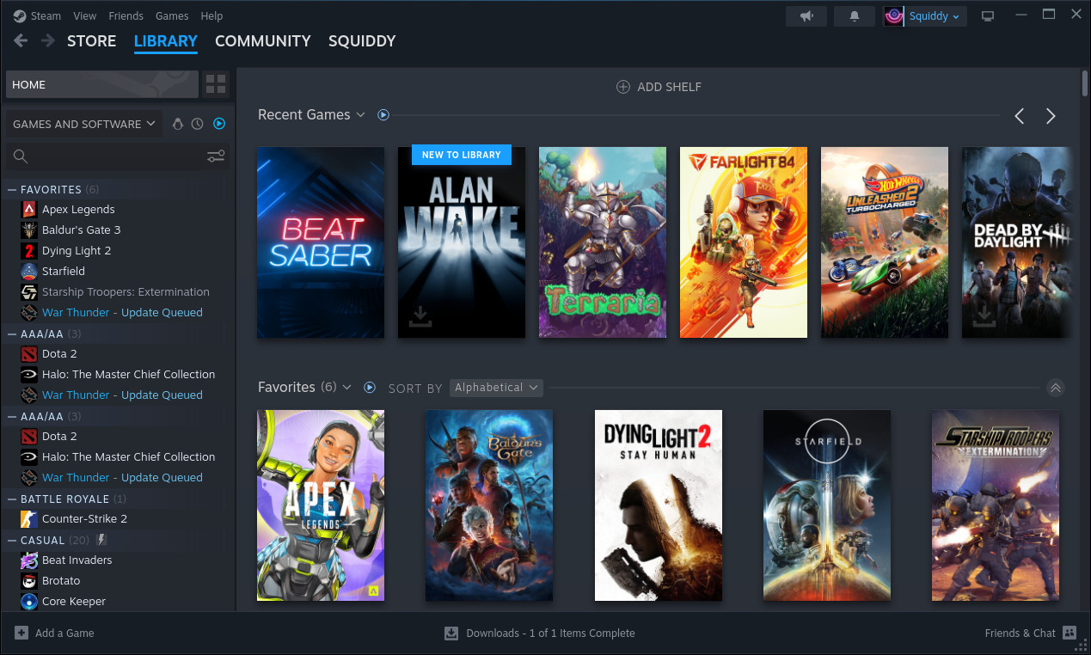Open the Friends menu

pos(126,15)
